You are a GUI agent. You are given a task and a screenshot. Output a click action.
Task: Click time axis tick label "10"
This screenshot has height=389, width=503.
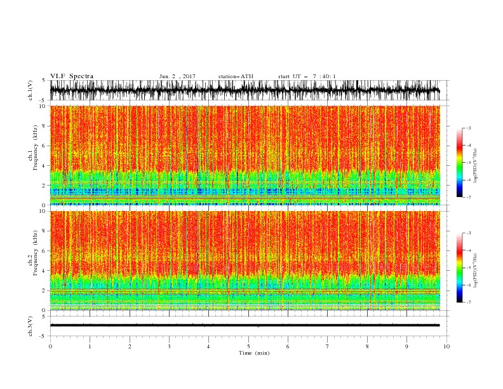[446, 346]
